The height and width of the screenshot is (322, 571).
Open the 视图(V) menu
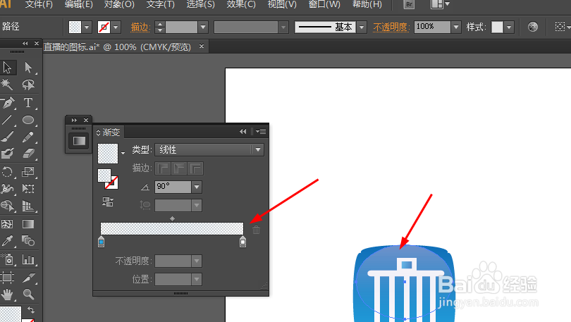pos(282,4)
